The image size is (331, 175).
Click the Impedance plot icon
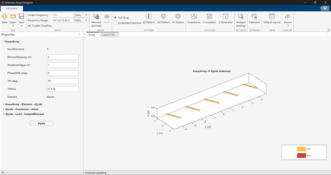point(194,17)
